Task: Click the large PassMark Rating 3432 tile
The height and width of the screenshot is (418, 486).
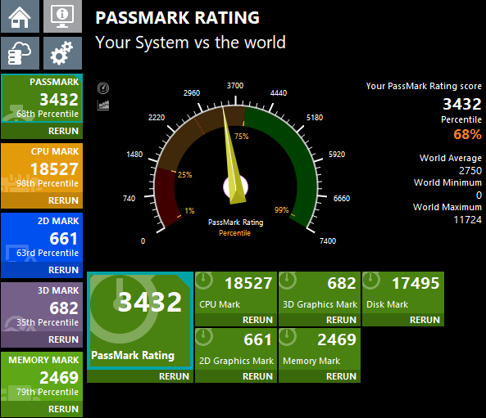Action: coord(140,321)
